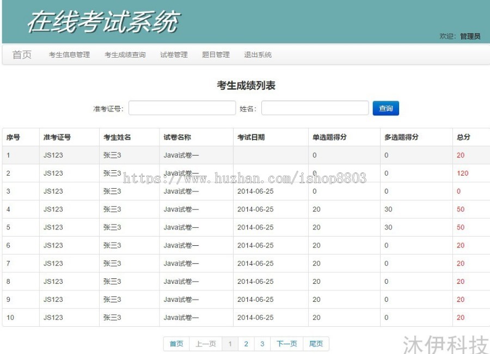Click the blue 查询 search button

click(x=386, y=108)
